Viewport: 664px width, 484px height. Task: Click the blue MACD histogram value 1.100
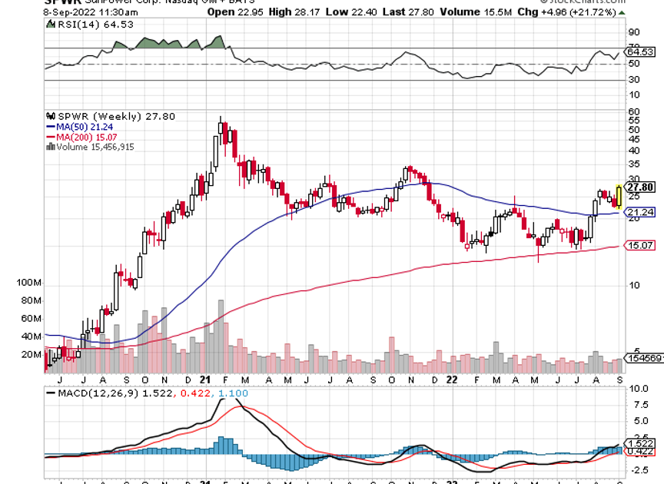(x=233, y=393)
